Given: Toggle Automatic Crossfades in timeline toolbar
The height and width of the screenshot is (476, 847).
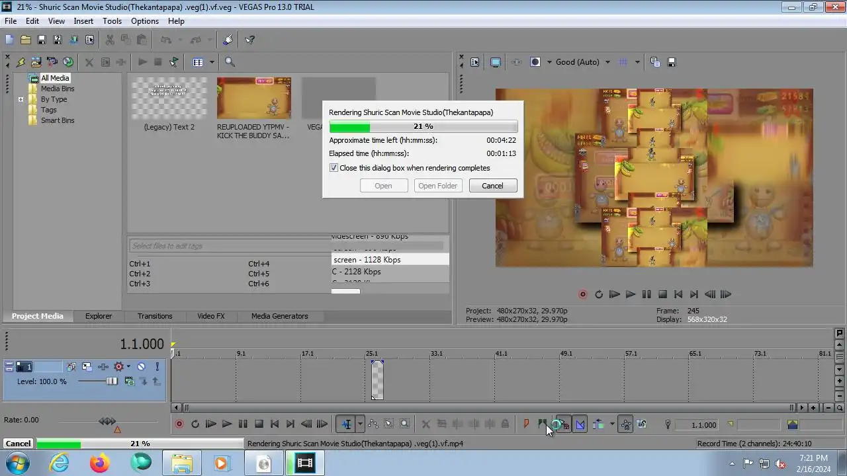Looking at the screenshot, I should [580, 424].
